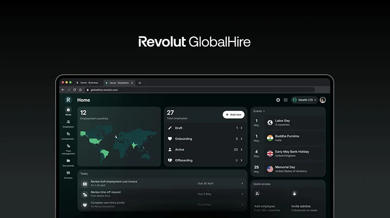Open the Documents sidebar section
390x218 pixels.
pyautogui.click(x=68, y=163)
